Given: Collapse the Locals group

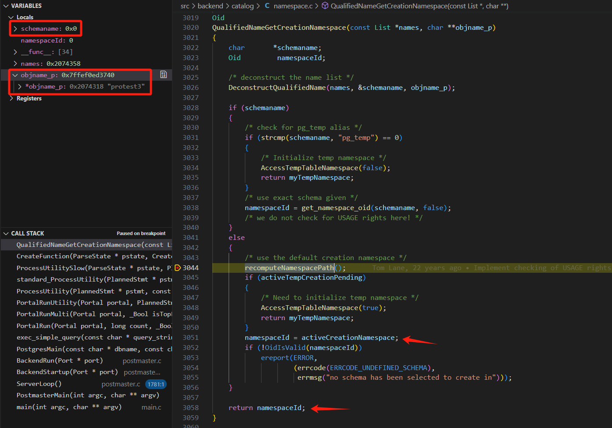Looking at the screenshot, I should pos(11,17).
